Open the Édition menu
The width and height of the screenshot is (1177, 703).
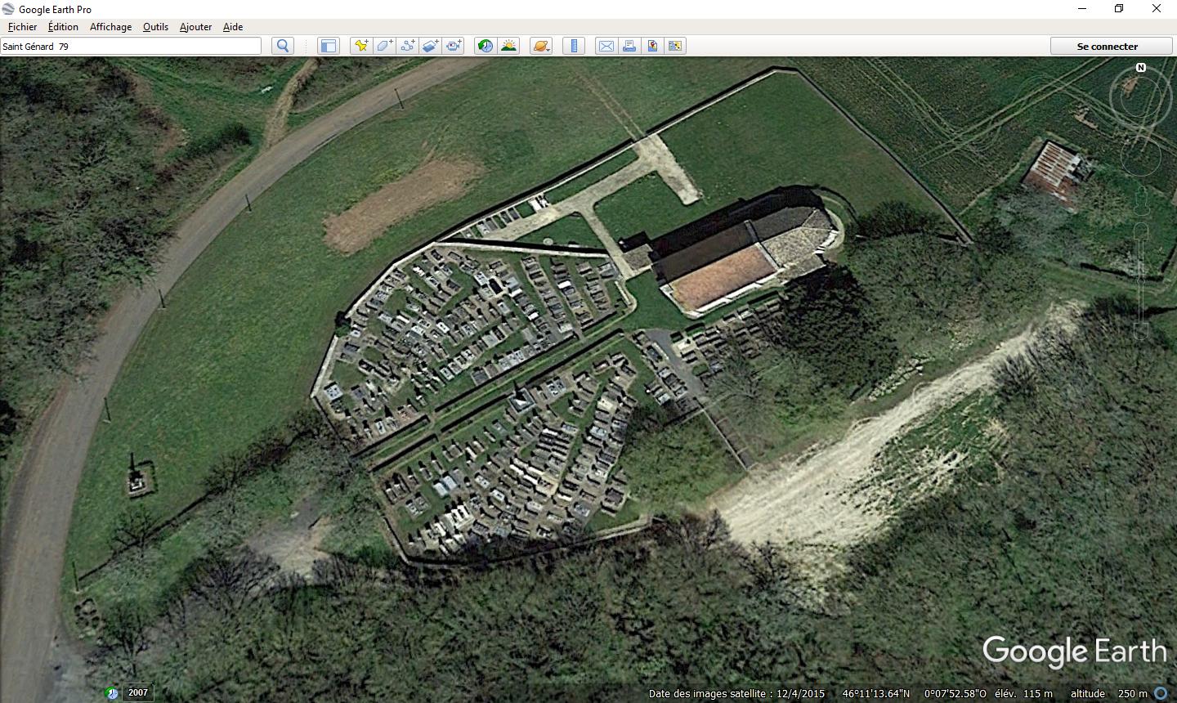[63, 27]
